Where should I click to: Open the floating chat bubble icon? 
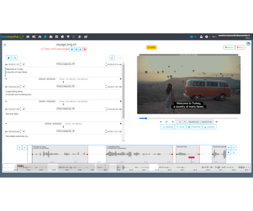click(x=248, y=43)
